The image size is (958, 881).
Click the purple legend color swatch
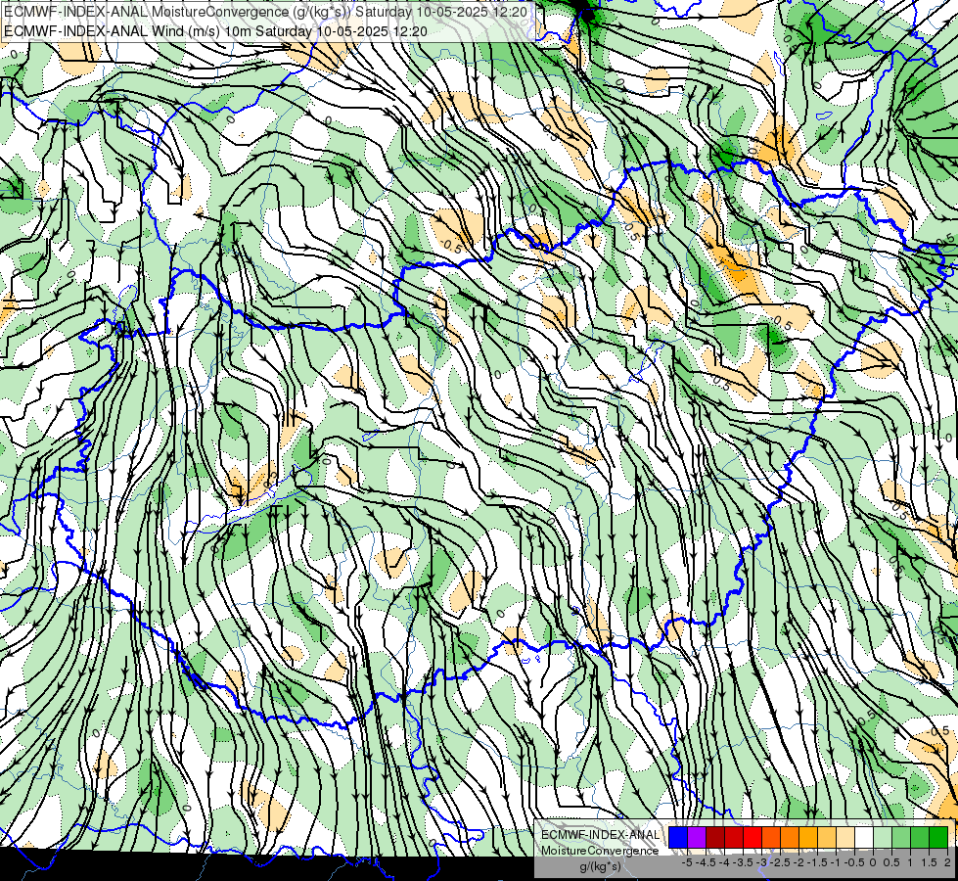click(697, 837)
